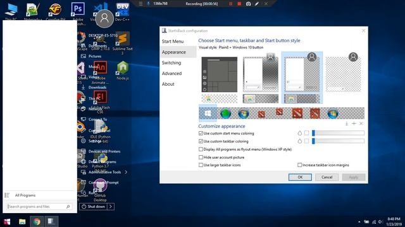Add a custom start button with plus icon
The height and width of the screenshot is (227, 405).
click(x=354, y=124)
